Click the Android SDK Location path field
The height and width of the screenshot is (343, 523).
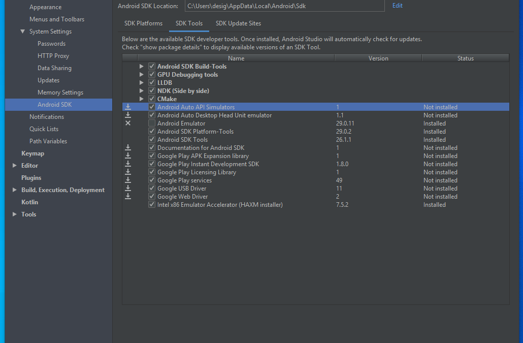[x=284, y=6]
